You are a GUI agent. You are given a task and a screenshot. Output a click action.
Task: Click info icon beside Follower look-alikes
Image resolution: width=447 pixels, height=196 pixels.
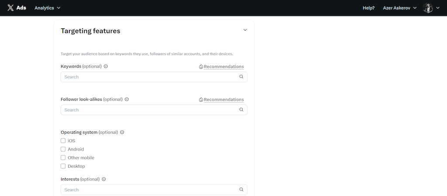coord(127,100)
